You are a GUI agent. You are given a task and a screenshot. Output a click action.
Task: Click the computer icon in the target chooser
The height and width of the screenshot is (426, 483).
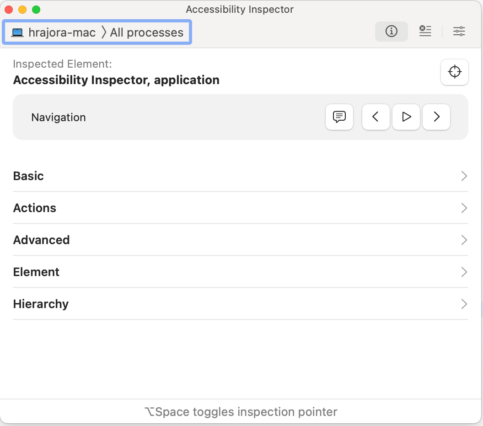click(x=17, y=32)
